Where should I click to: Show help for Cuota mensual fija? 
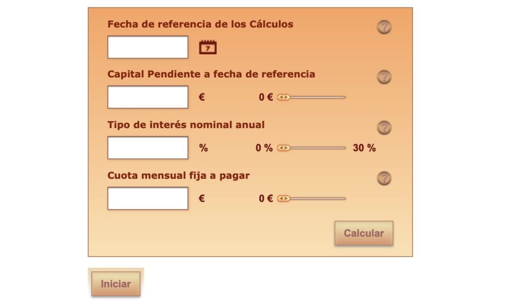[384, 178]
